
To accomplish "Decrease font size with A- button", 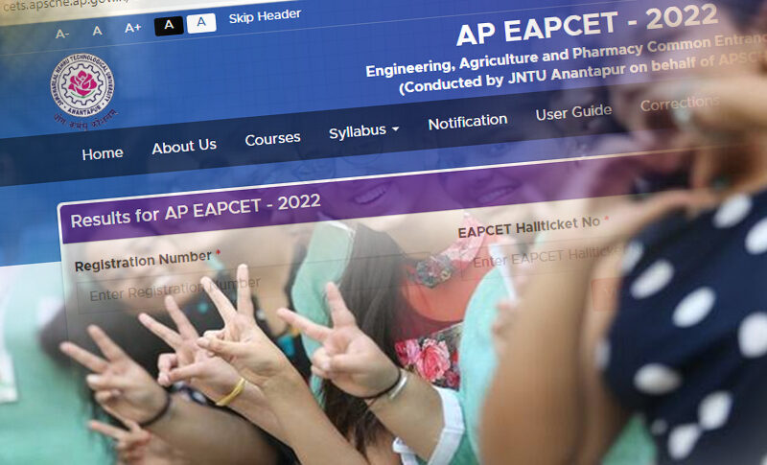I will 62,33.
